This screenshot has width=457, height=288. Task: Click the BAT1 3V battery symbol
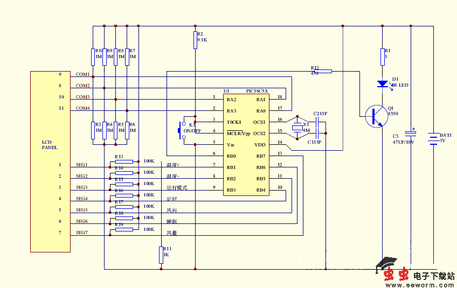point(433,138)
